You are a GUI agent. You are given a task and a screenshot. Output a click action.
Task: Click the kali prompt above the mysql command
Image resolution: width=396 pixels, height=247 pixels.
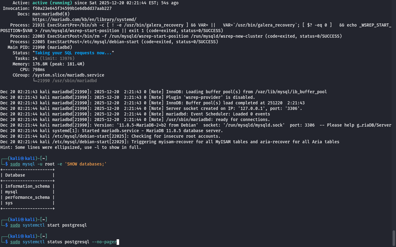(x=27, y=158)
